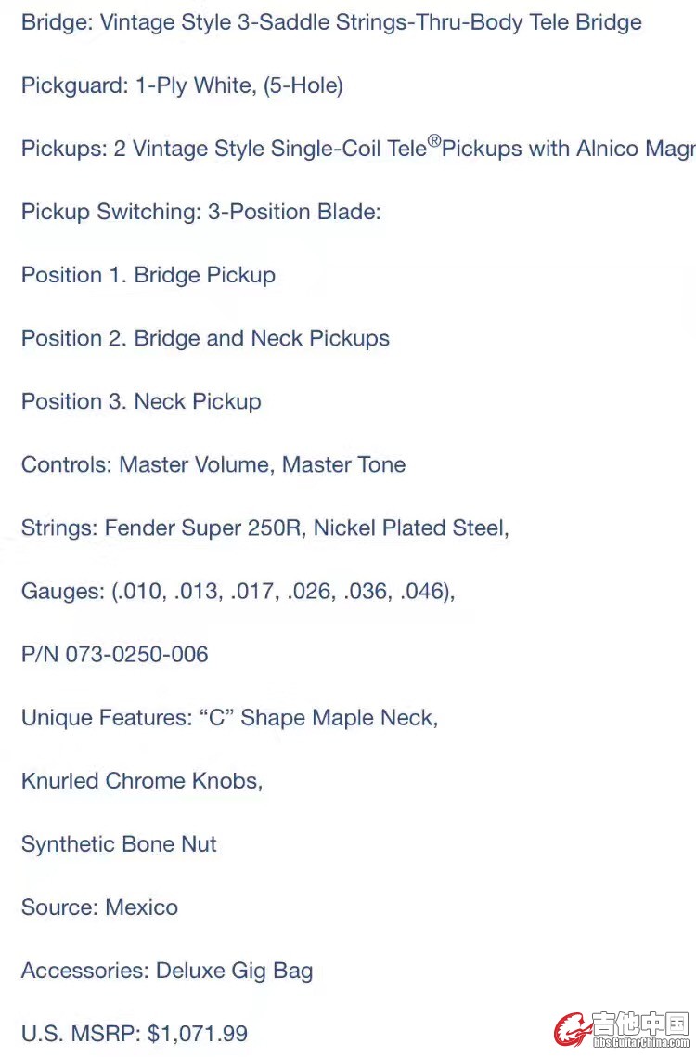Click the Pickups Vintage Style Single-Coil text
This screenshot has height=1057, width=696.
[358, 148]
